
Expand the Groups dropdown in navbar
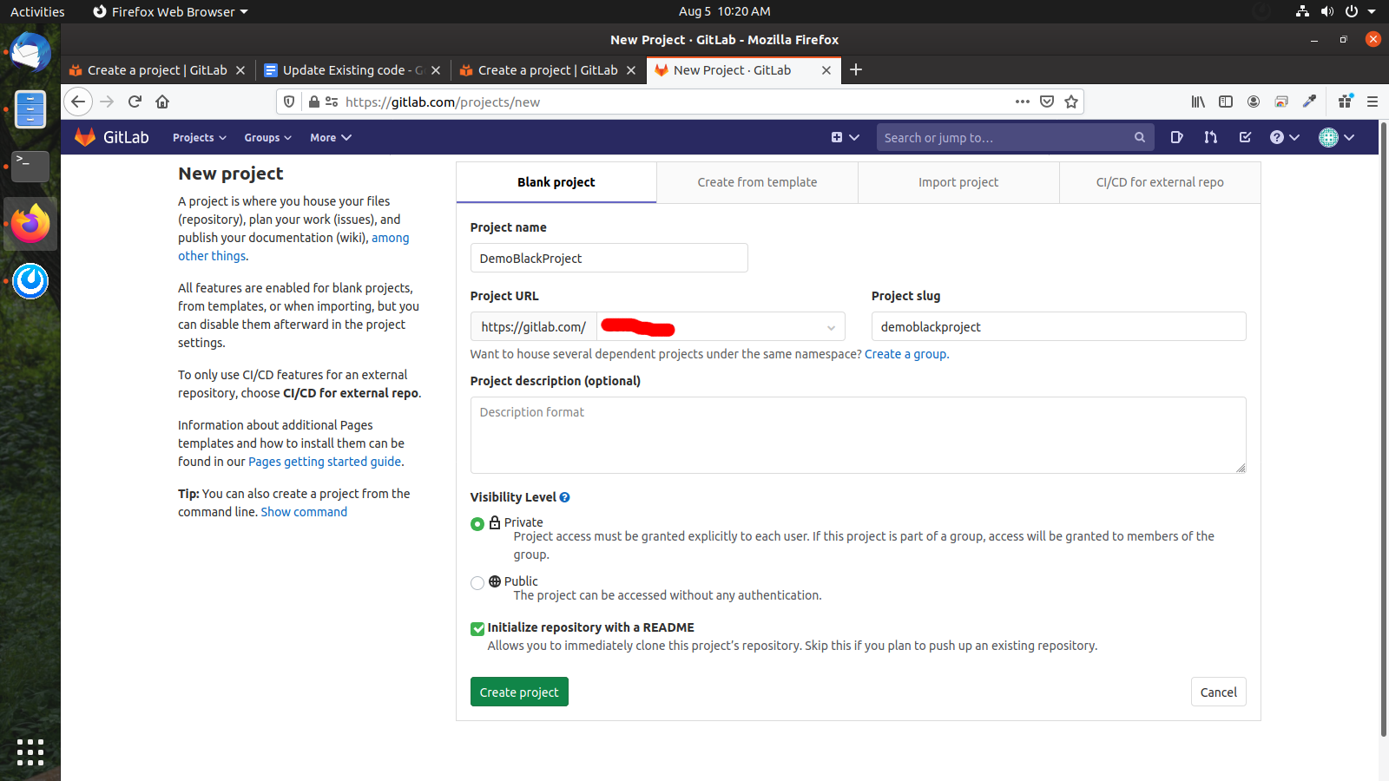(x=267, y=138)
